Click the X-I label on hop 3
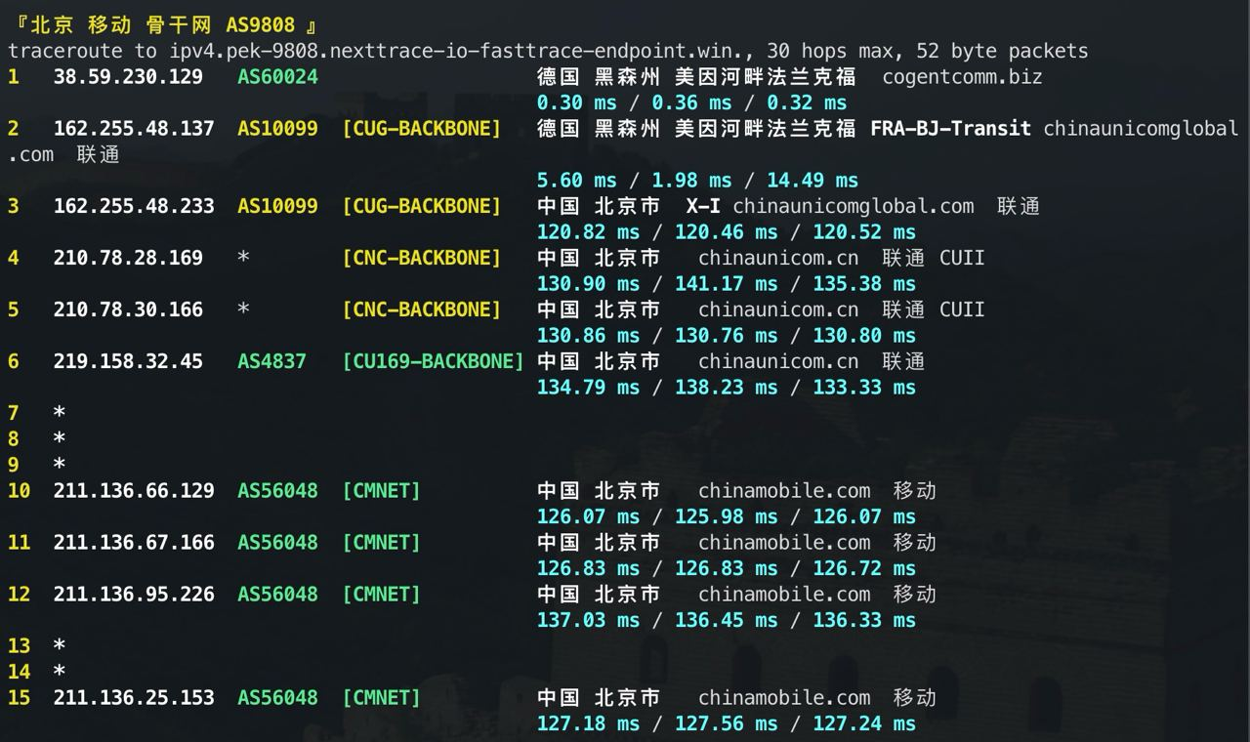1250x742 pixels. pos(703,206)
